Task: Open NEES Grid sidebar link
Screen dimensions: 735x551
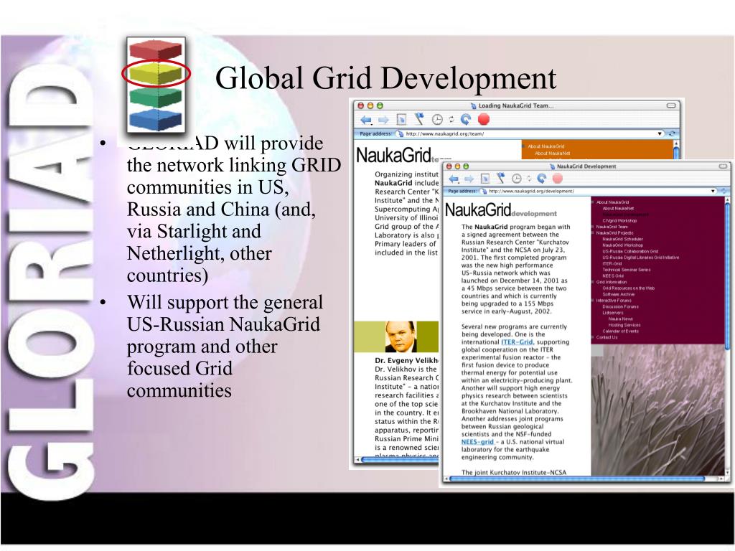Action: (613, 276)
